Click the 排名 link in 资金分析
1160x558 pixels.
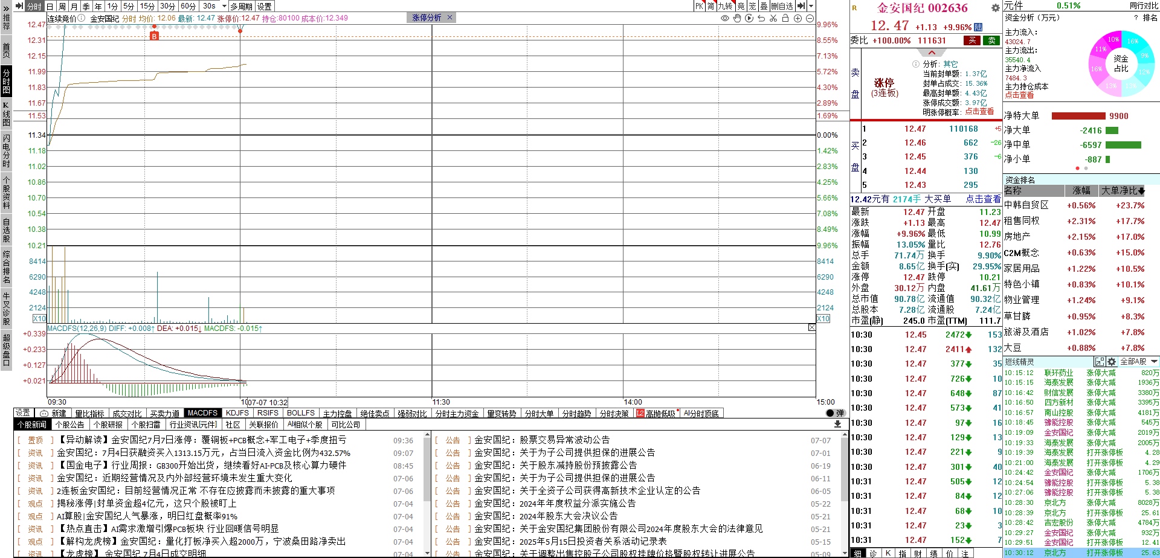[1150, 18]
